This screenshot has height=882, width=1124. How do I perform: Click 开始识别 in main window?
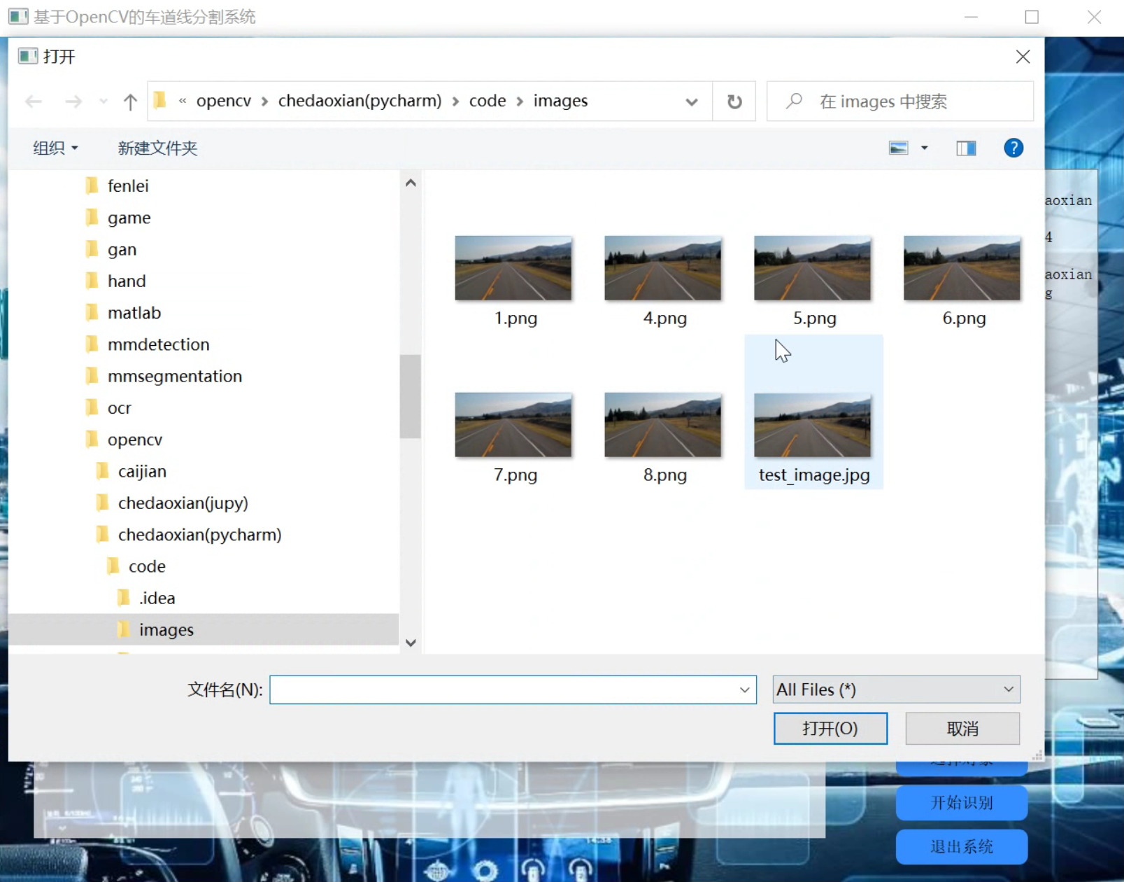pyautogui.click(x=962, y=802)
